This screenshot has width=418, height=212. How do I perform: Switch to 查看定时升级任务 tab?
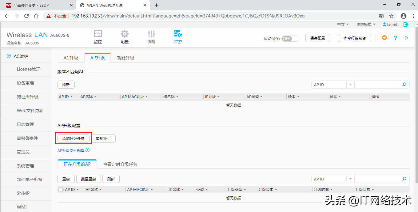tap(120, 164)
